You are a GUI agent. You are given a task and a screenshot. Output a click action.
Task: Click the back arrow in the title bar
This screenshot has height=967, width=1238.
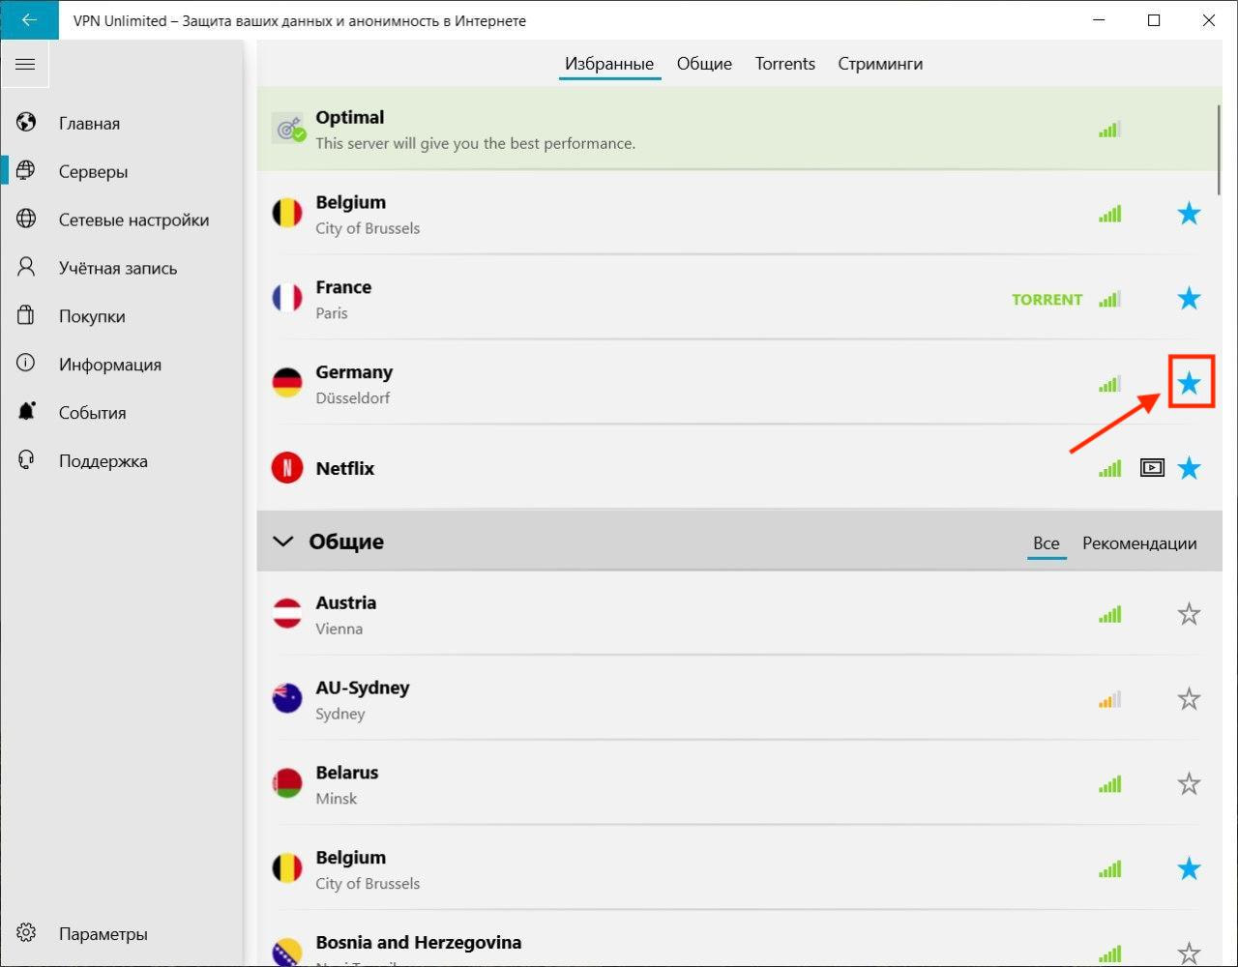29,20
